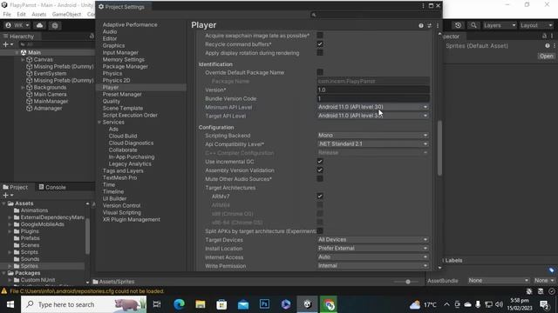Switch to the Console tab
The width and height of the screenshot is (558, 313).
pos(52,187)
